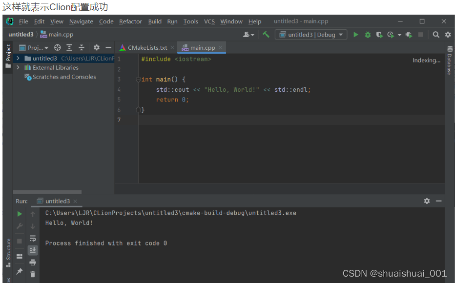Run untitled3 with the green play button
Viewport: 455px width, 283px height.
[355, 35]
